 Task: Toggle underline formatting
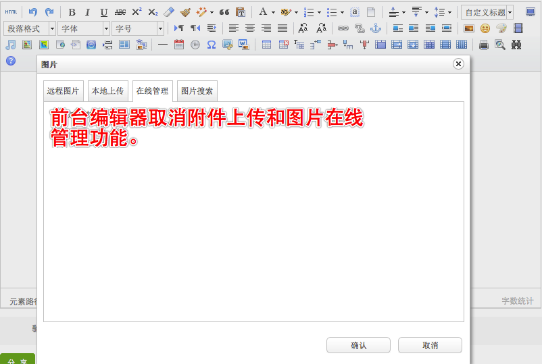coord(103,12)
